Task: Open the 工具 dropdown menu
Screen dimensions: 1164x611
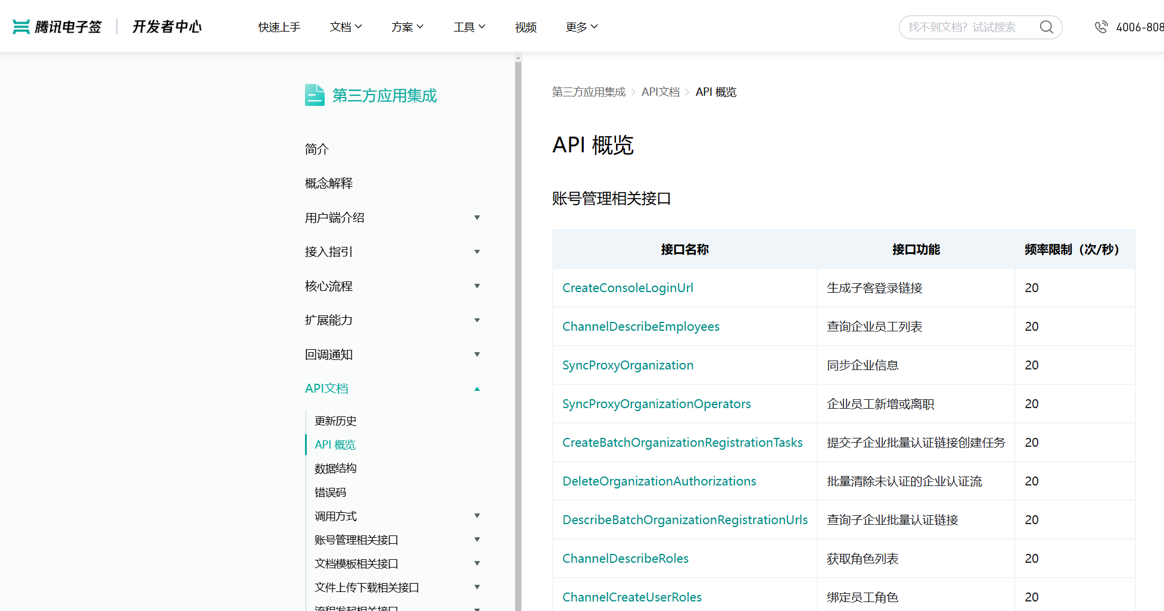Action: click(469, 27)
